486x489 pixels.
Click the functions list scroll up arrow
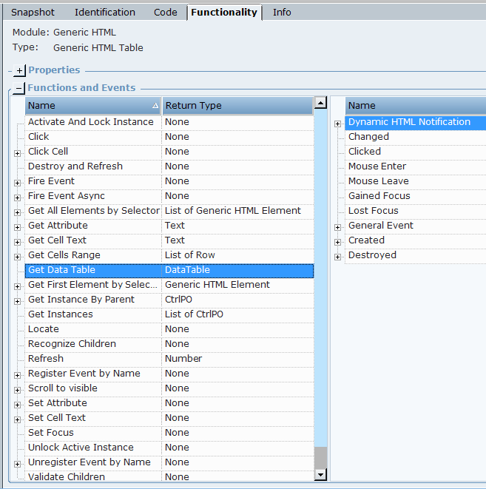[320, 103]
